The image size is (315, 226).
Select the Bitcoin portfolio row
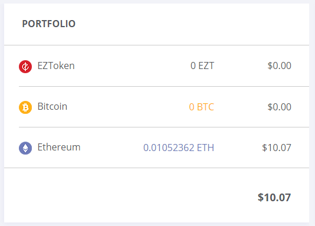[157, 107]
